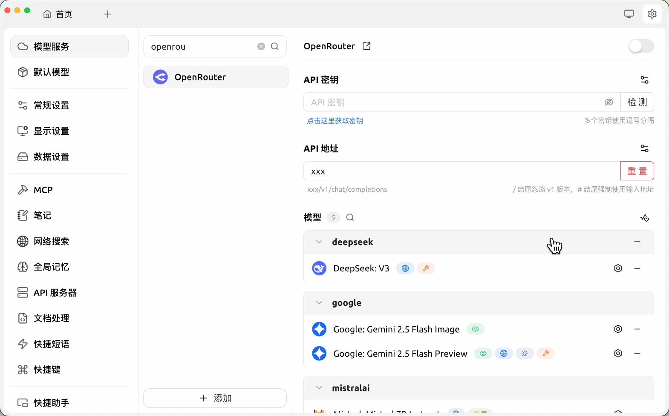Open 文档处理 settings section
This screenshot has width=669, height=416.
point(69,318)
